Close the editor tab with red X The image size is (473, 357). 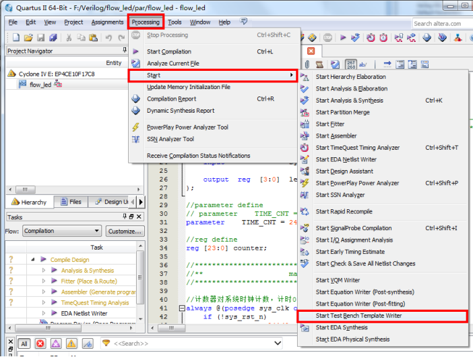(x=311, y=51)
